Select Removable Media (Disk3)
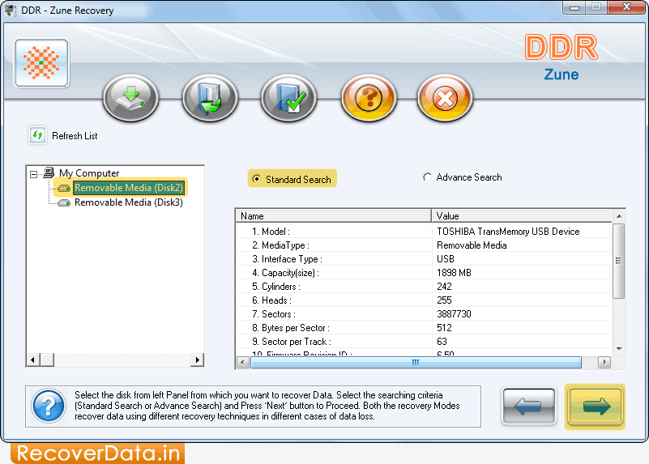Screen dimensions: 649x464 click(128, 202)
